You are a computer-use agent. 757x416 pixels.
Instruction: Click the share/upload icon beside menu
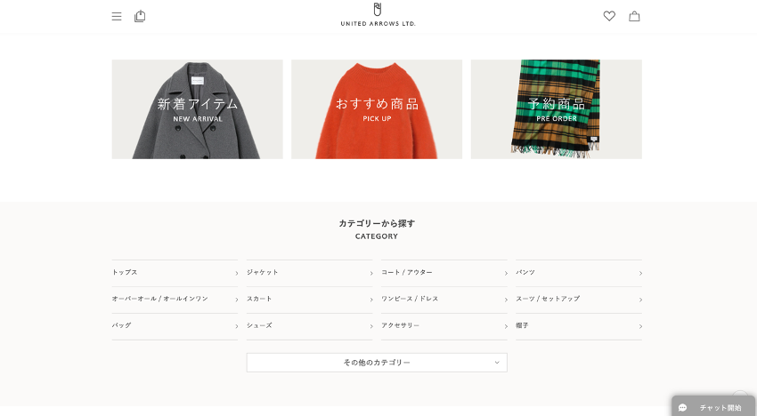click(140, 16)
